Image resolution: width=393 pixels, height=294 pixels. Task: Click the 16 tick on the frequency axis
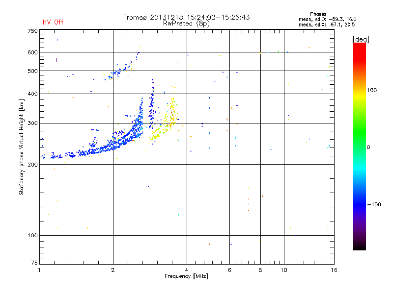point(334,270)
